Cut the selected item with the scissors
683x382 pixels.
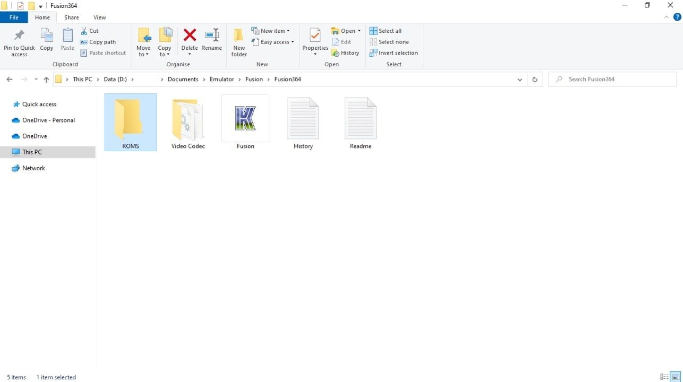click(x=90, y=31)
